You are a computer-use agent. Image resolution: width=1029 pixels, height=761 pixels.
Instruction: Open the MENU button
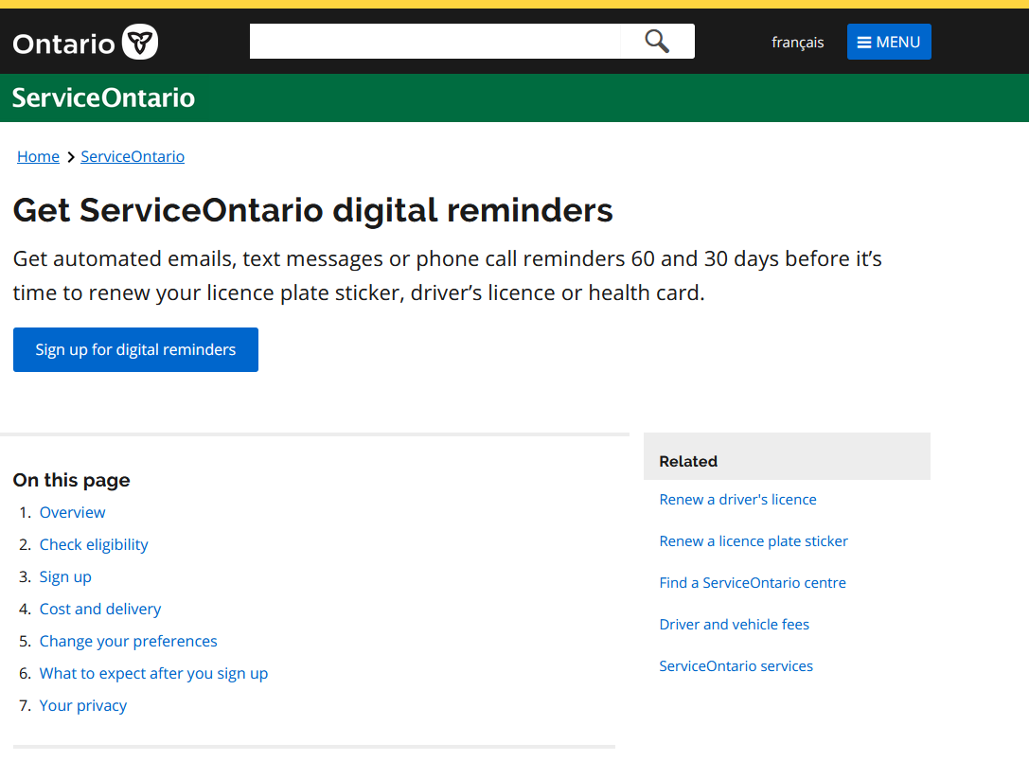click(889, 42)
